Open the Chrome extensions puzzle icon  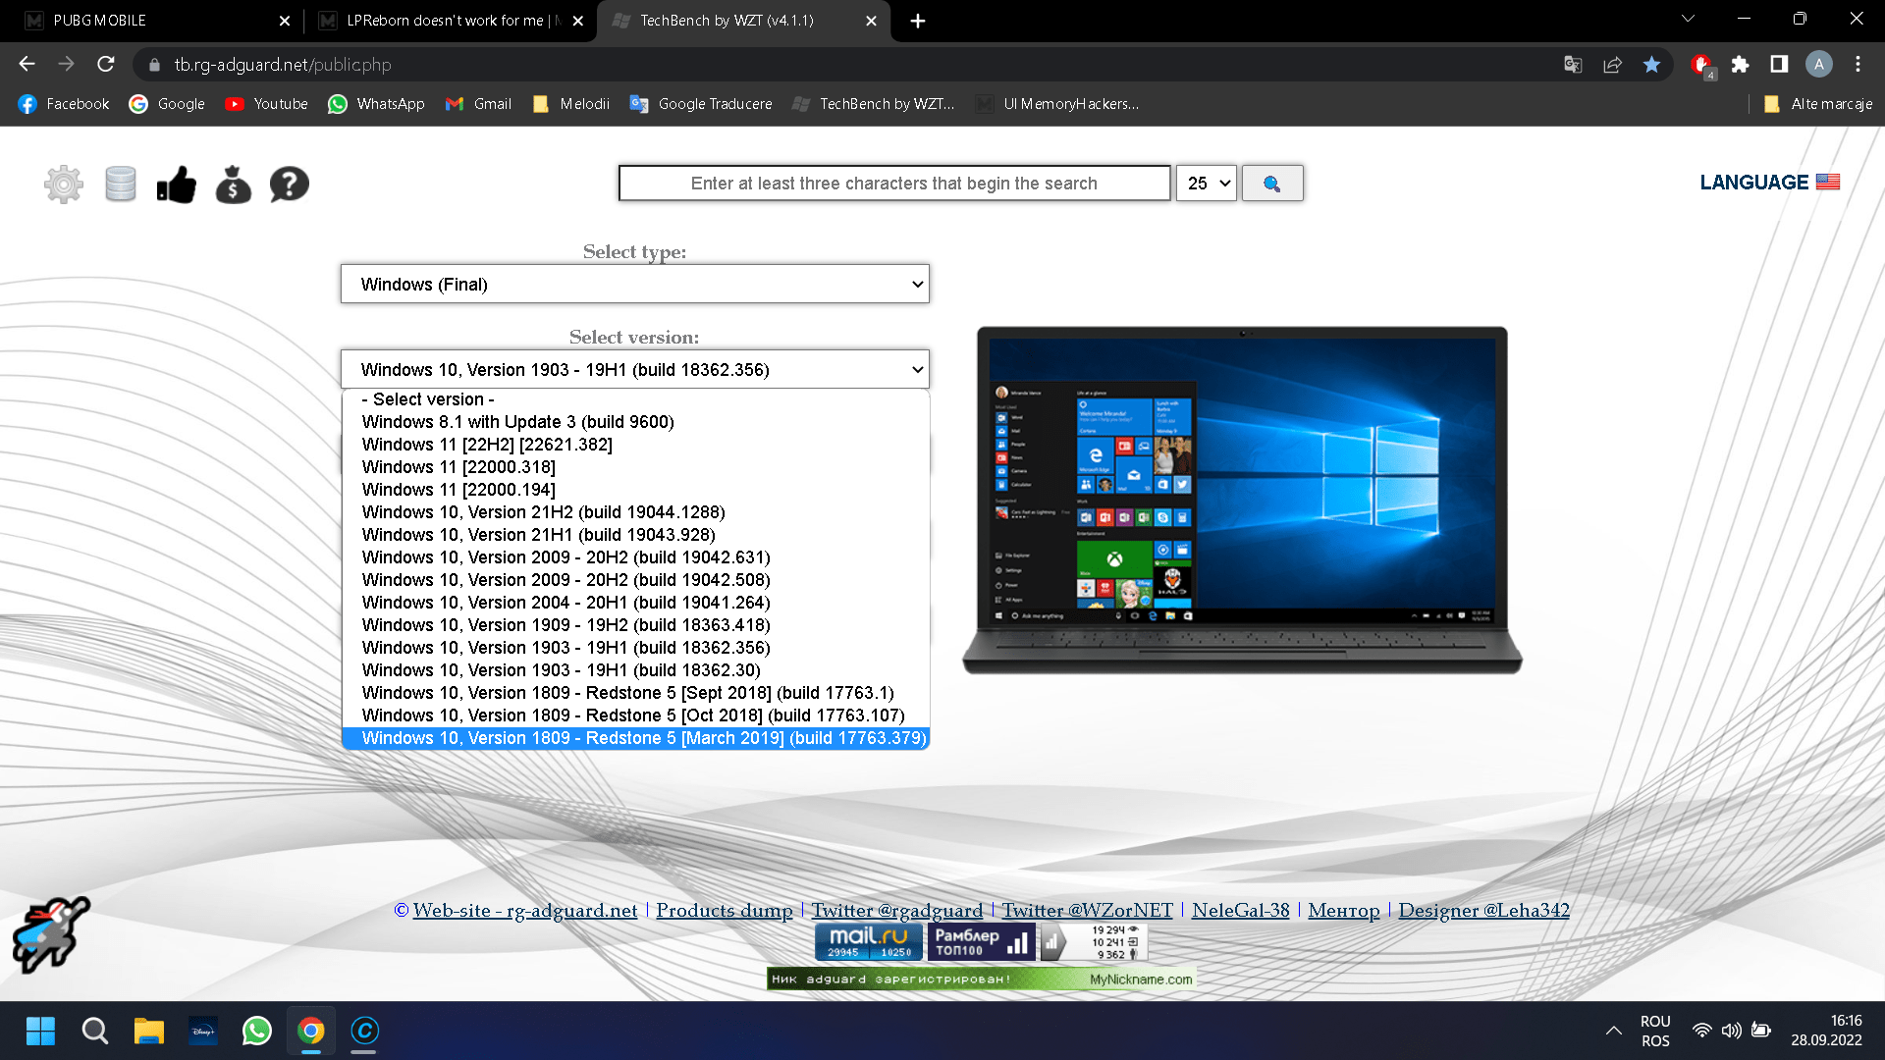click(x=1741, y=65)
